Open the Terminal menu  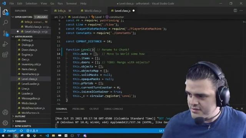click(71, 3)
